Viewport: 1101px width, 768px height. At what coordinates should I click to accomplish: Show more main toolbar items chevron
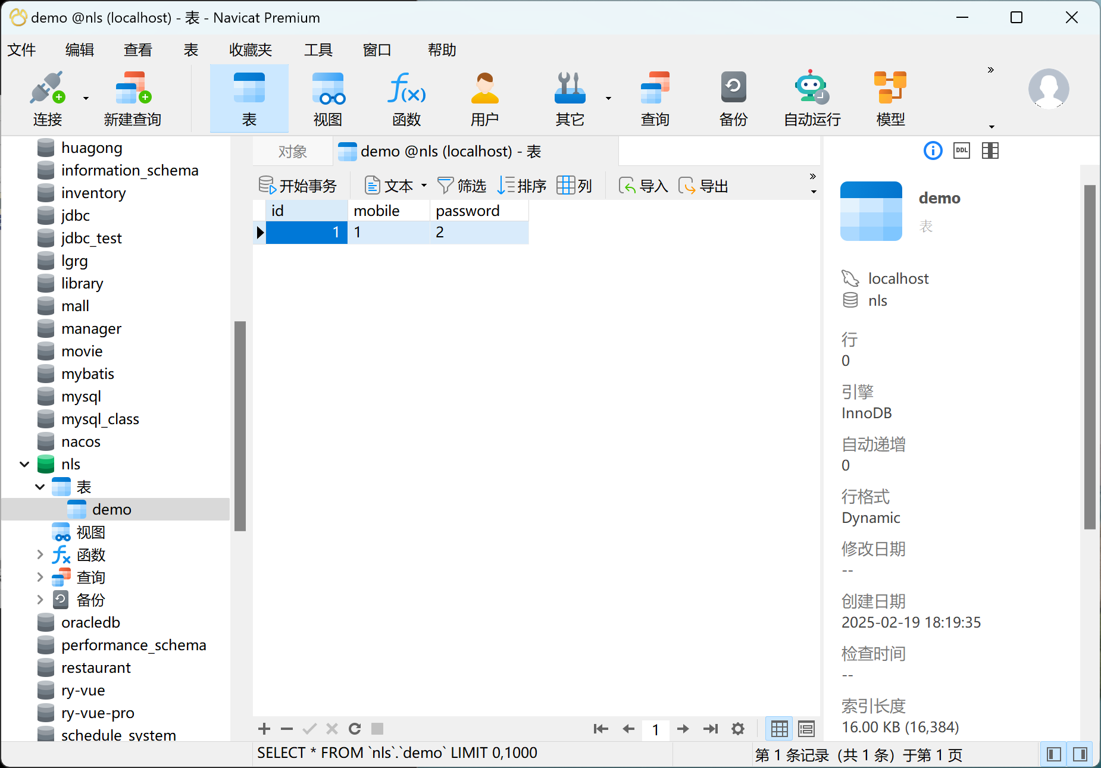click(x=991, y=70)
